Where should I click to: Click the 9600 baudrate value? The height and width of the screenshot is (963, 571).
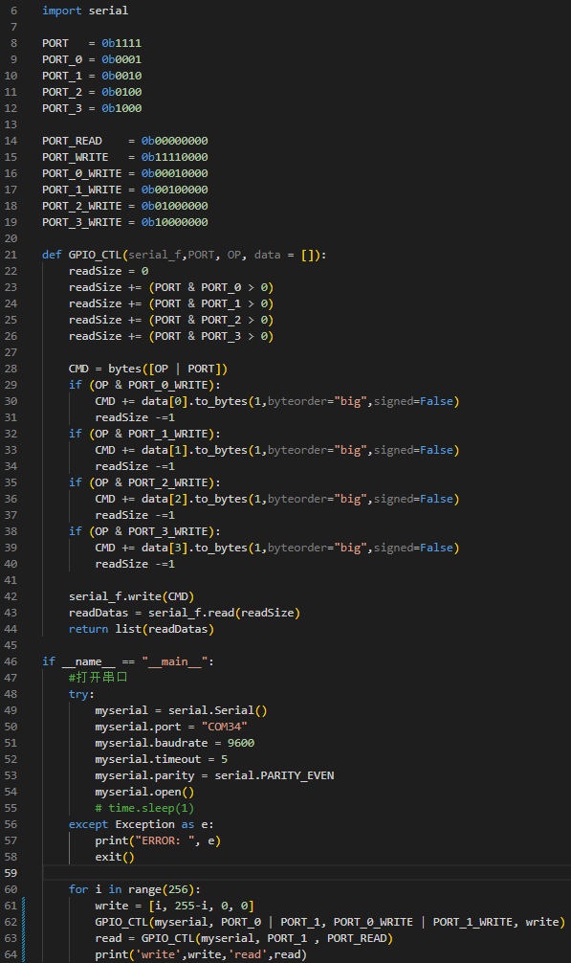(241, 743)
